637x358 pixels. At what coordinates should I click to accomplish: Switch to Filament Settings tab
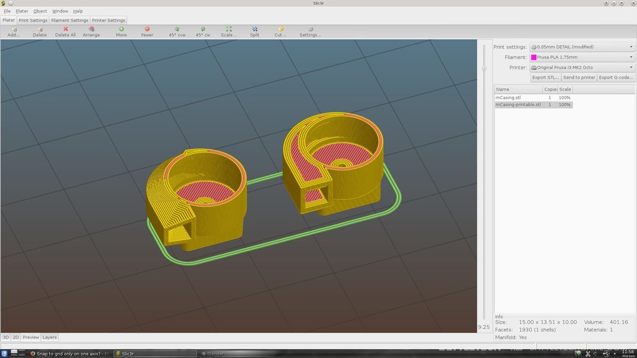click(70, 21)
